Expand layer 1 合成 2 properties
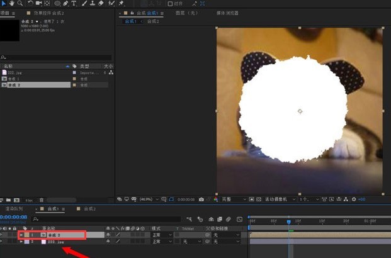Screen dimensions: 391x258 (21, 235)
